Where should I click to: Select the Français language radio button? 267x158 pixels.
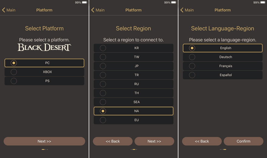tap(192, 66)
